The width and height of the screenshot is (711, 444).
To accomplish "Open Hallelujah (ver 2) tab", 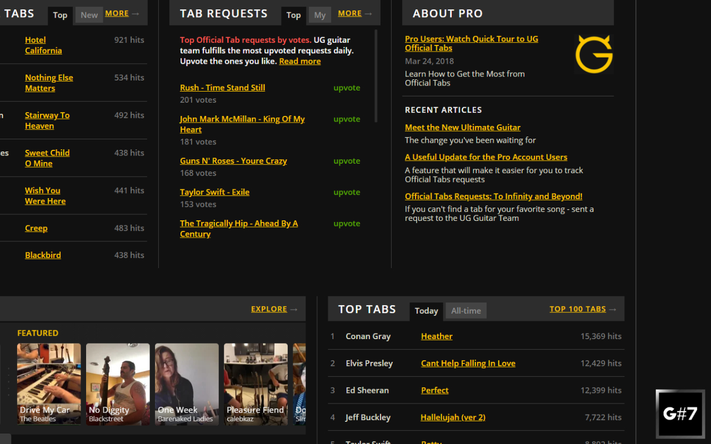I will click(x=453, y=417).
